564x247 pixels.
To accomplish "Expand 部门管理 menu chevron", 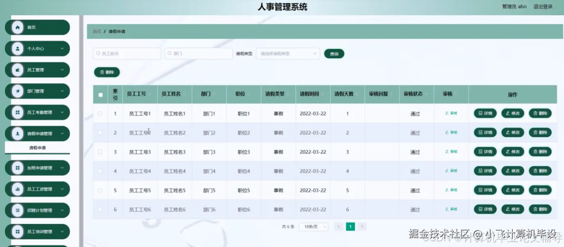I will [x=62, y=91].
